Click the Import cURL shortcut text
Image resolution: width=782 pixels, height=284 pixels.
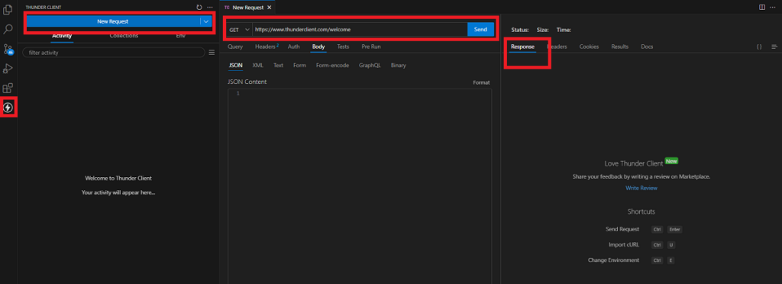pyautogui.click(x=624, y=244)
